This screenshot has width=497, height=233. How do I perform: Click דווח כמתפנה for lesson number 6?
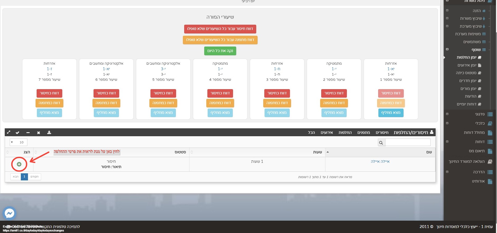pos(106,103)
